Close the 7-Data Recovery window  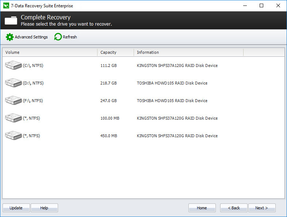278,5
